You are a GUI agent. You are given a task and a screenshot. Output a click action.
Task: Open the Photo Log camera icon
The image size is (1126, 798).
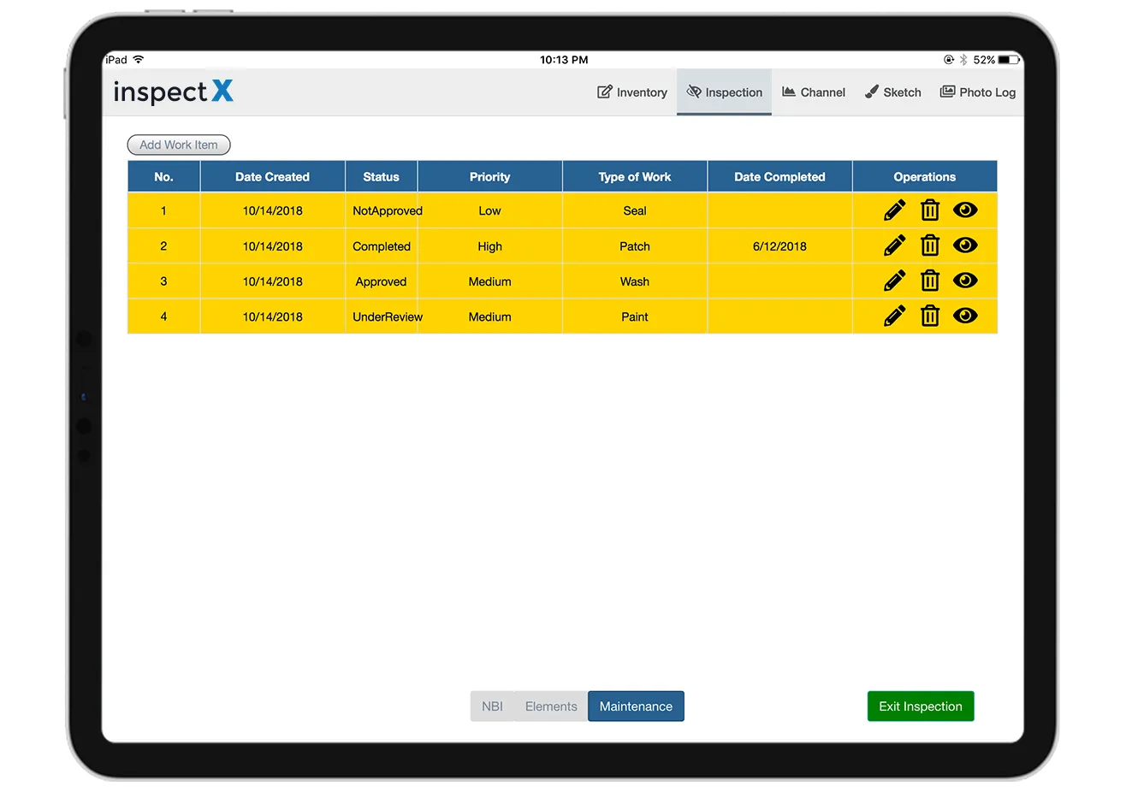[x=946, y=92]
